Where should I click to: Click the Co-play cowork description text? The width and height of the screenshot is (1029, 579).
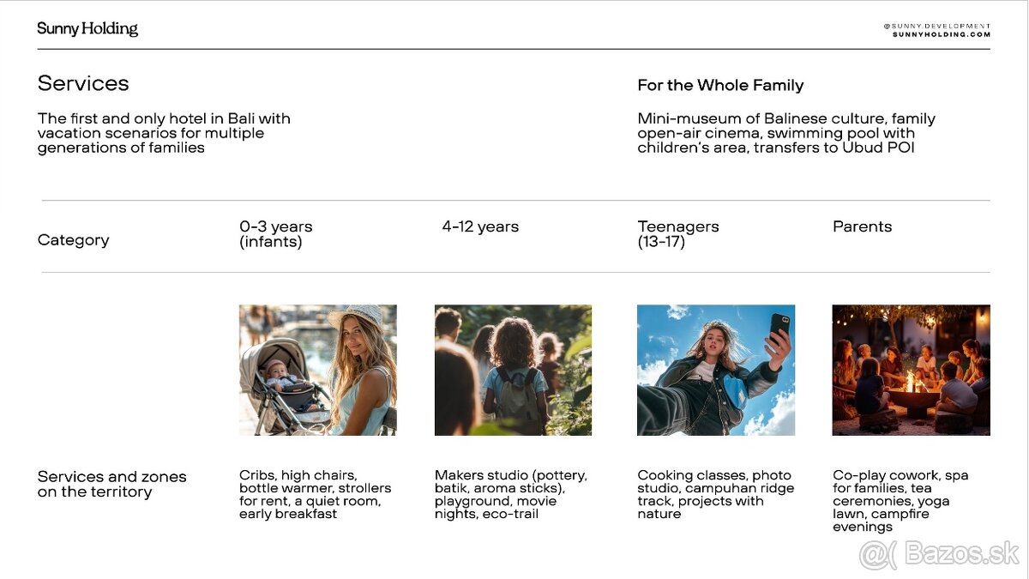(x=900, y=500)
